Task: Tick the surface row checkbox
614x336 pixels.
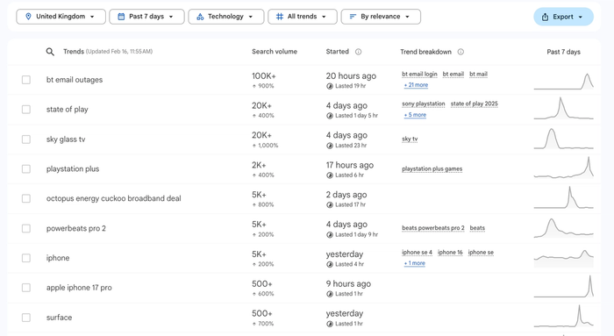Action: 26,318
